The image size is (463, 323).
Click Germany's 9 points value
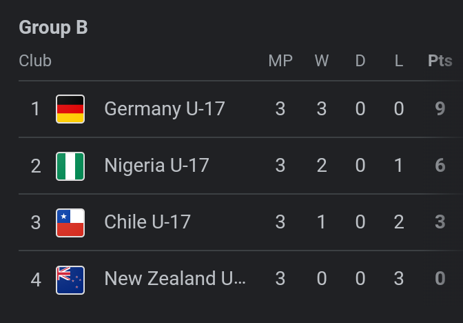coord(440,109)
